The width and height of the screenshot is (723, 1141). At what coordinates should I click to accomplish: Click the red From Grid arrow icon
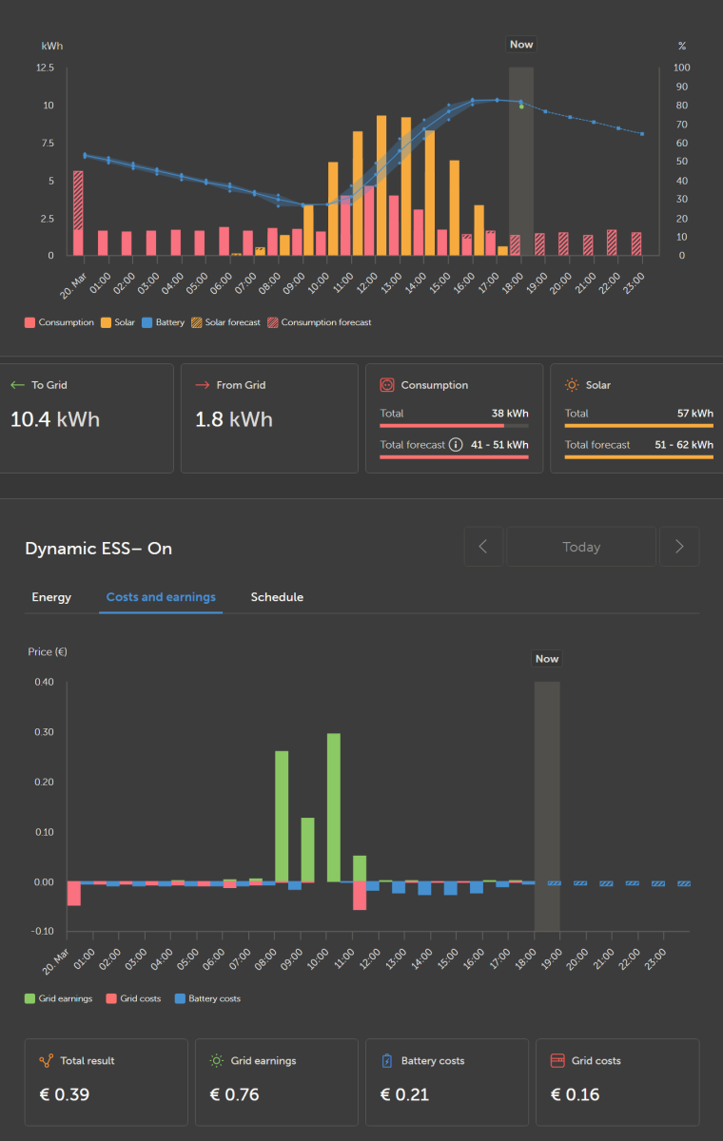[202, 385]
